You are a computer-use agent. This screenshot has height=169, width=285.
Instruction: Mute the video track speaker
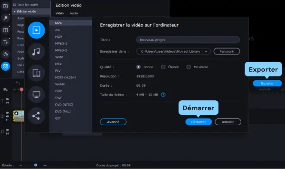coord(7,116)
